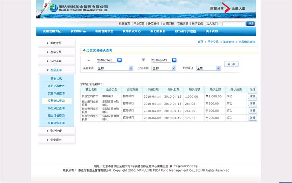Click the 净值查询 top link

[154, 24]
